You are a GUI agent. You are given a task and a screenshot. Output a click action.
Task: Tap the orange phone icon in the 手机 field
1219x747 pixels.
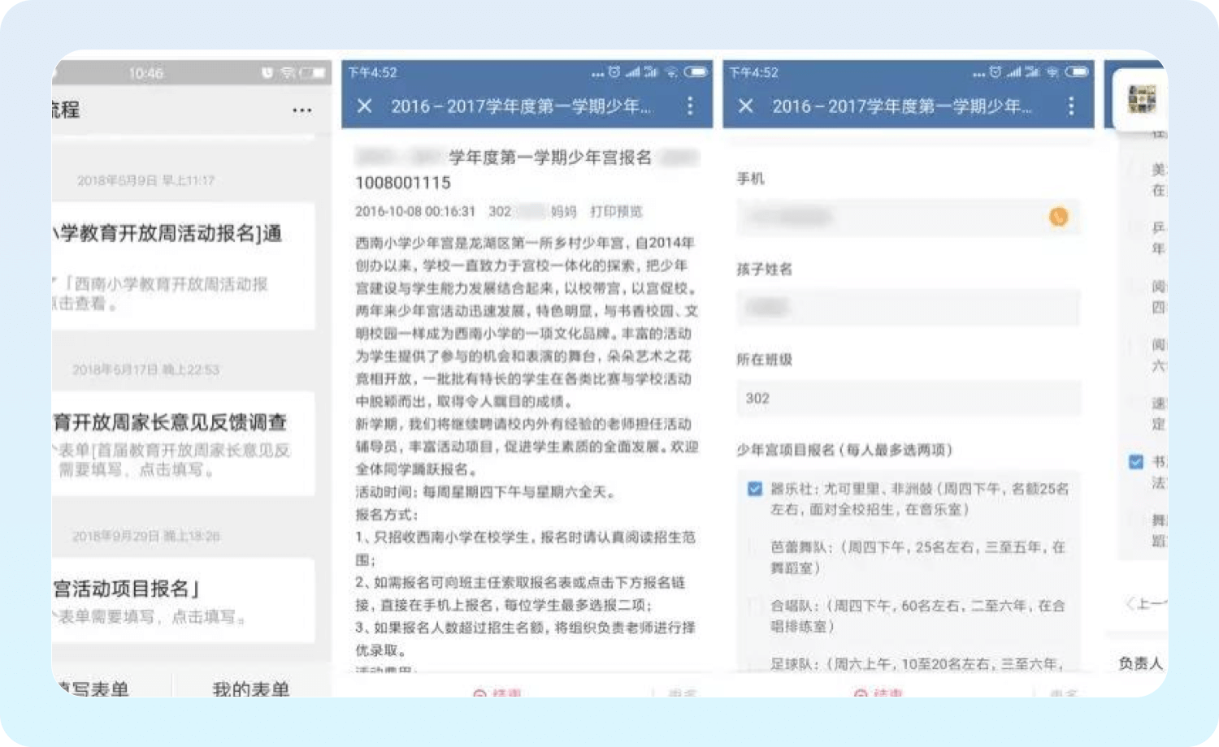tap(1058, 217)
